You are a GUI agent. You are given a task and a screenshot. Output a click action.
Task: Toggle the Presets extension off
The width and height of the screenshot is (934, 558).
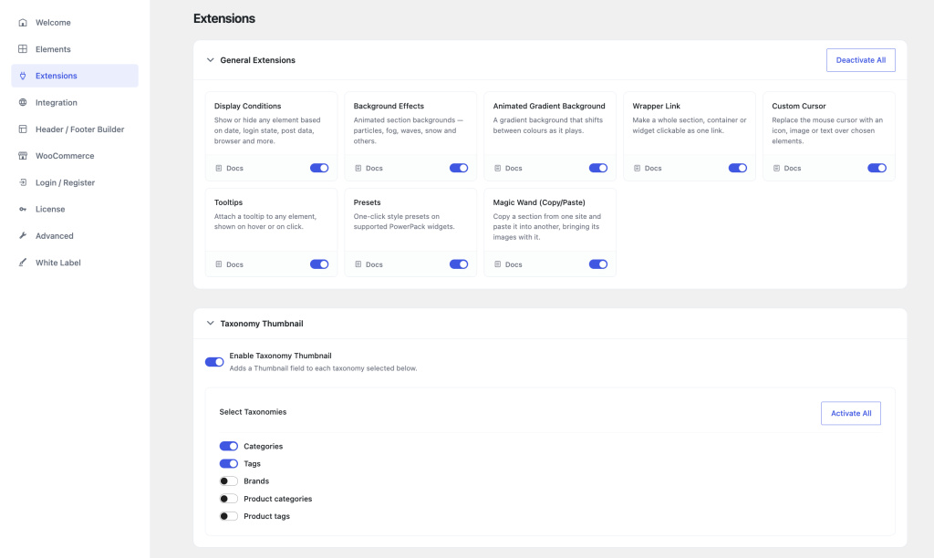(459, 264)
